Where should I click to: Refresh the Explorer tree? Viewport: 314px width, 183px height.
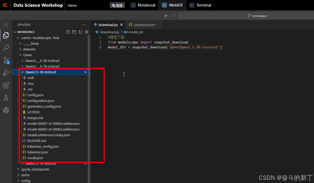(x=80, y=32)
